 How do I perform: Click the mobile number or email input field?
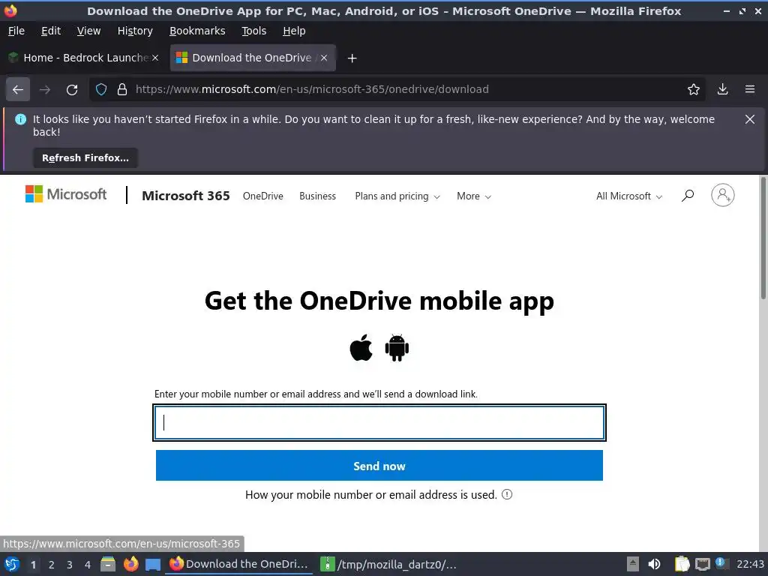click(379, 422)
